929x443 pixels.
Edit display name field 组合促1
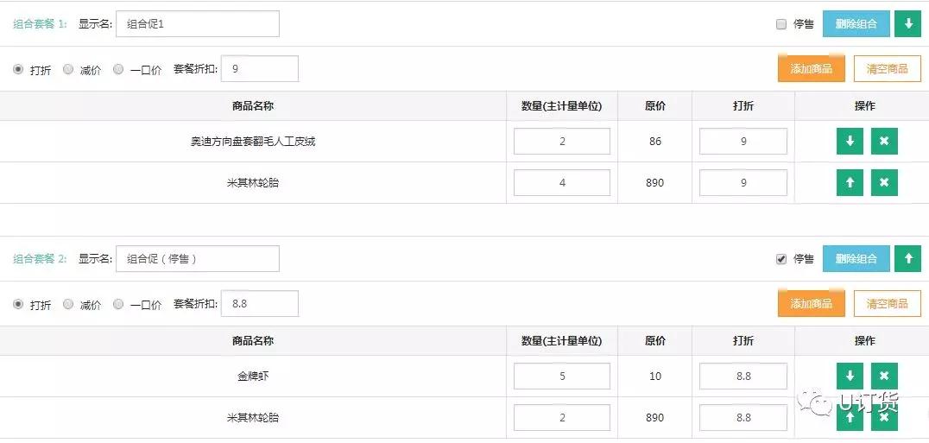[198, 23]
